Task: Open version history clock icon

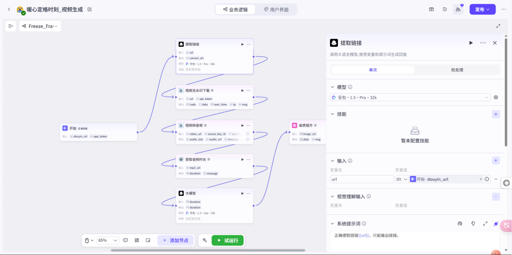Action: point(445,9)
